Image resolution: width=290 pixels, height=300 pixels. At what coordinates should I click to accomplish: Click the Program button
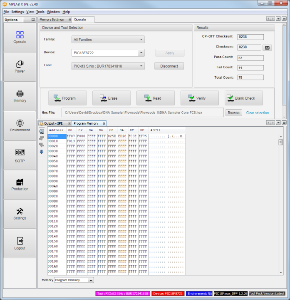coord(67,98)
